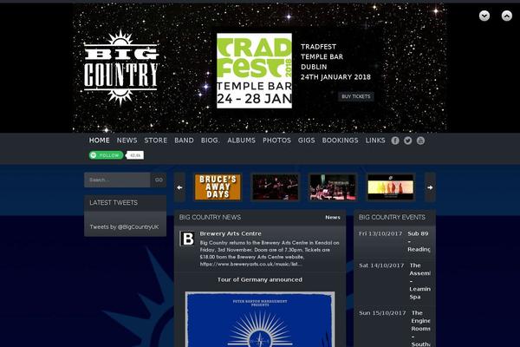Click the 24TH JANUARY 2018 banner text
520x347 pixels.
pos(335,77)
